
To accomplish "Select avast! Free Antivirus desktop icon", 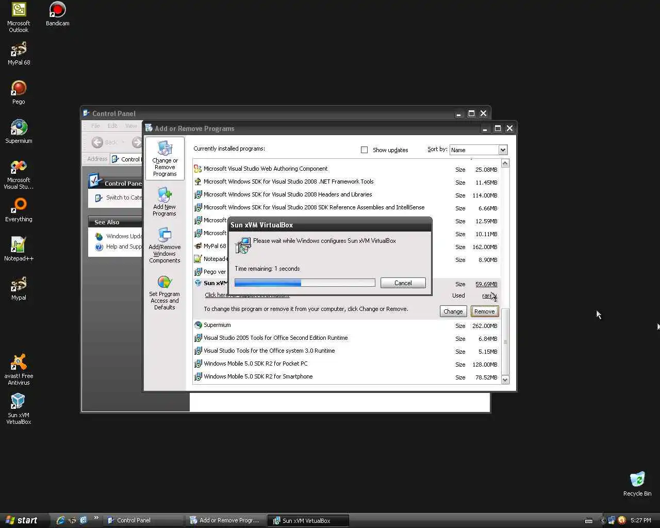I will pyautogui.click(x=19, y=369).
